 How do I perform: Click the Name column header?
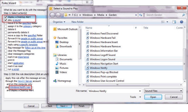click(89, 28)
